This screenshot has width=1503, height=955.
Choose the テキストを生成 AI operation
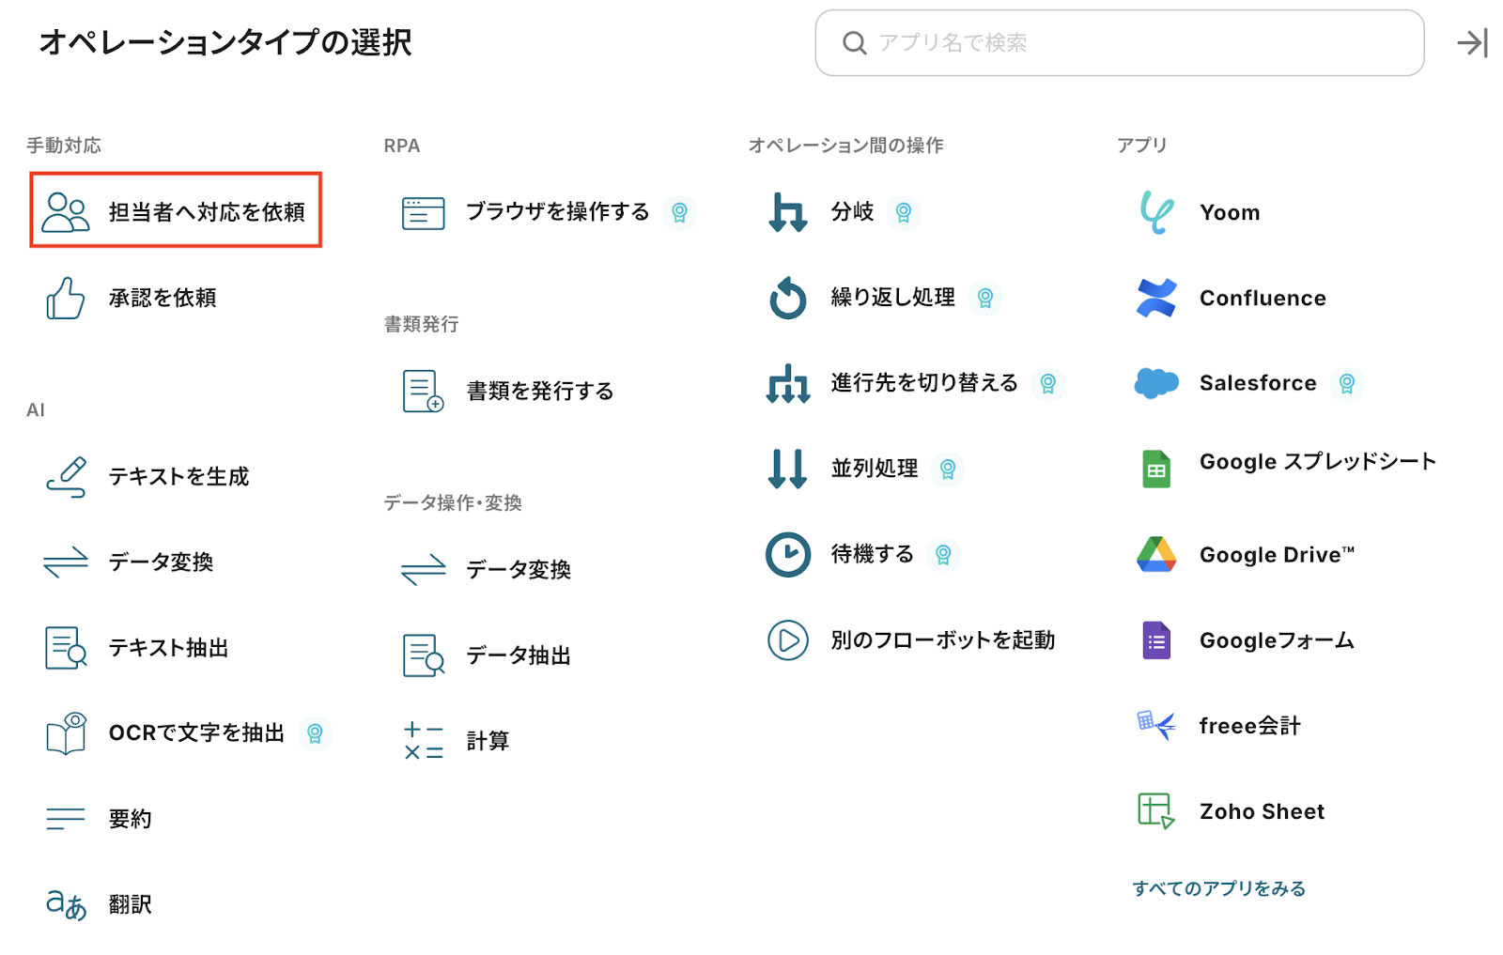coord(178,477)
